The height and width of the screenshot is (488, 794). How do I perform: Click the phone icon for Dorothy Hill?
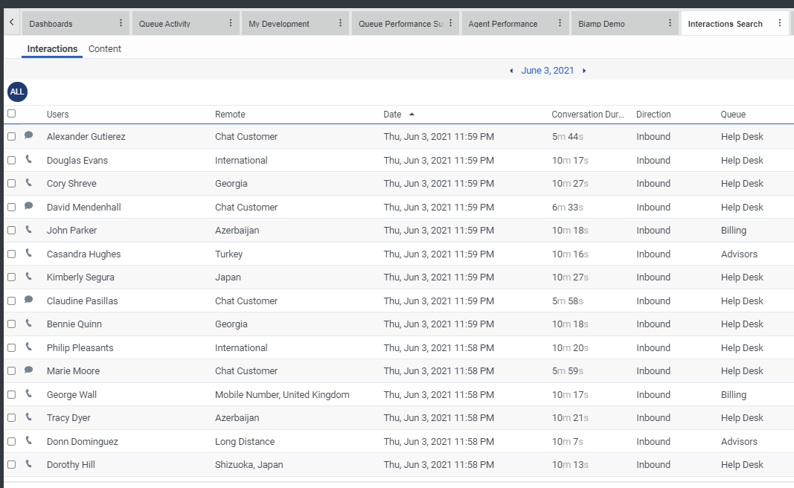tap(28, 463)
